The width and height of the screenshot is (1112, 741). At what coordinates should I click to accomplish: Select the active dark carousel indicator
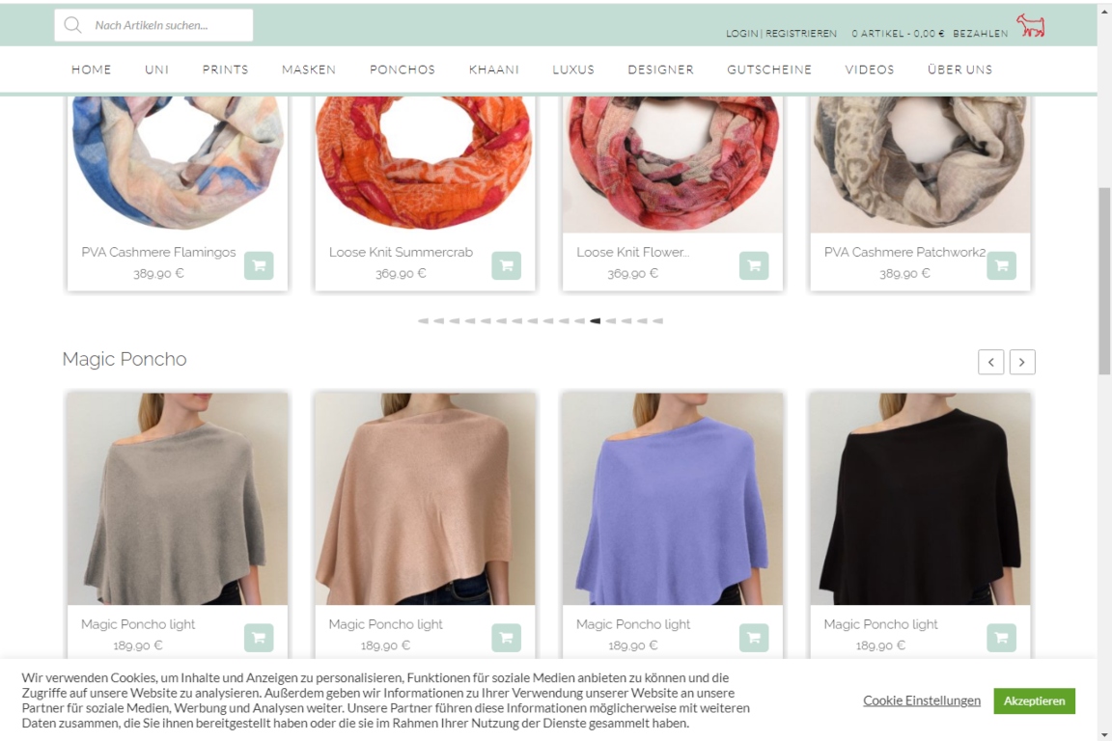click(x=595, y=321)
